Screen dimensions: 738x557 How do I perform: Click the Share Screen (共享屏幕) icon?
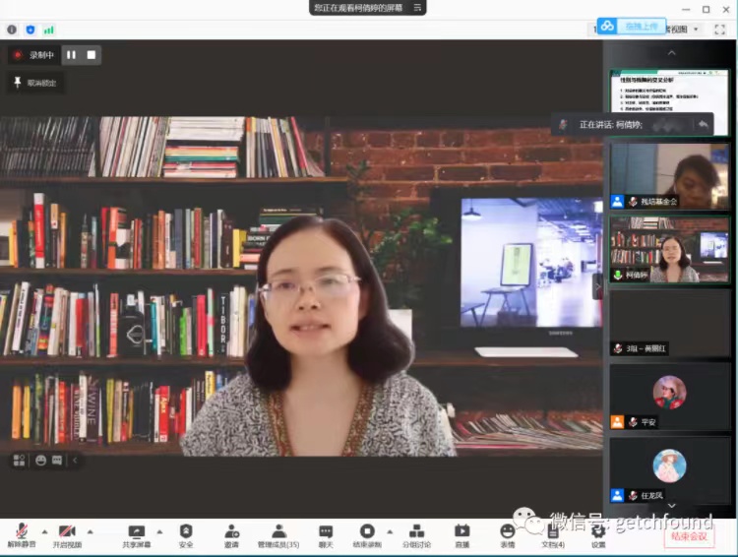[137, 531]
